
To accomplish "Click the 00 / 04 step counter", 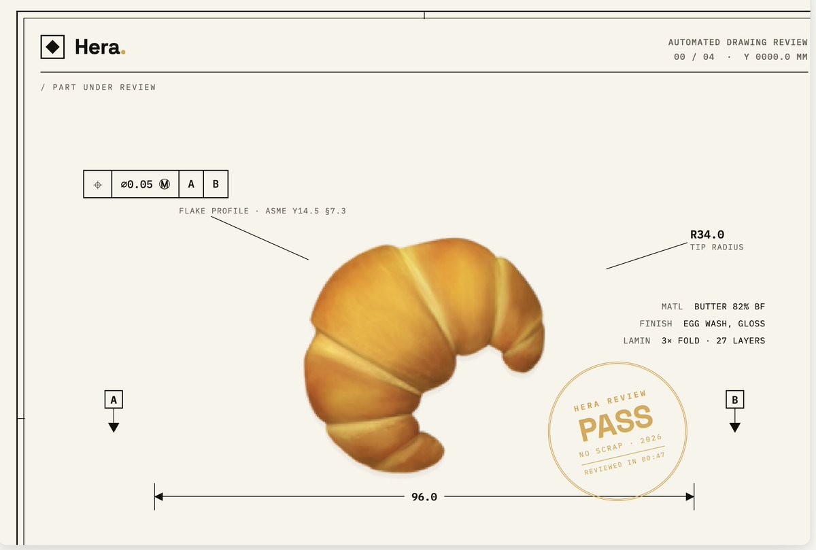I will tap(694, 57).
